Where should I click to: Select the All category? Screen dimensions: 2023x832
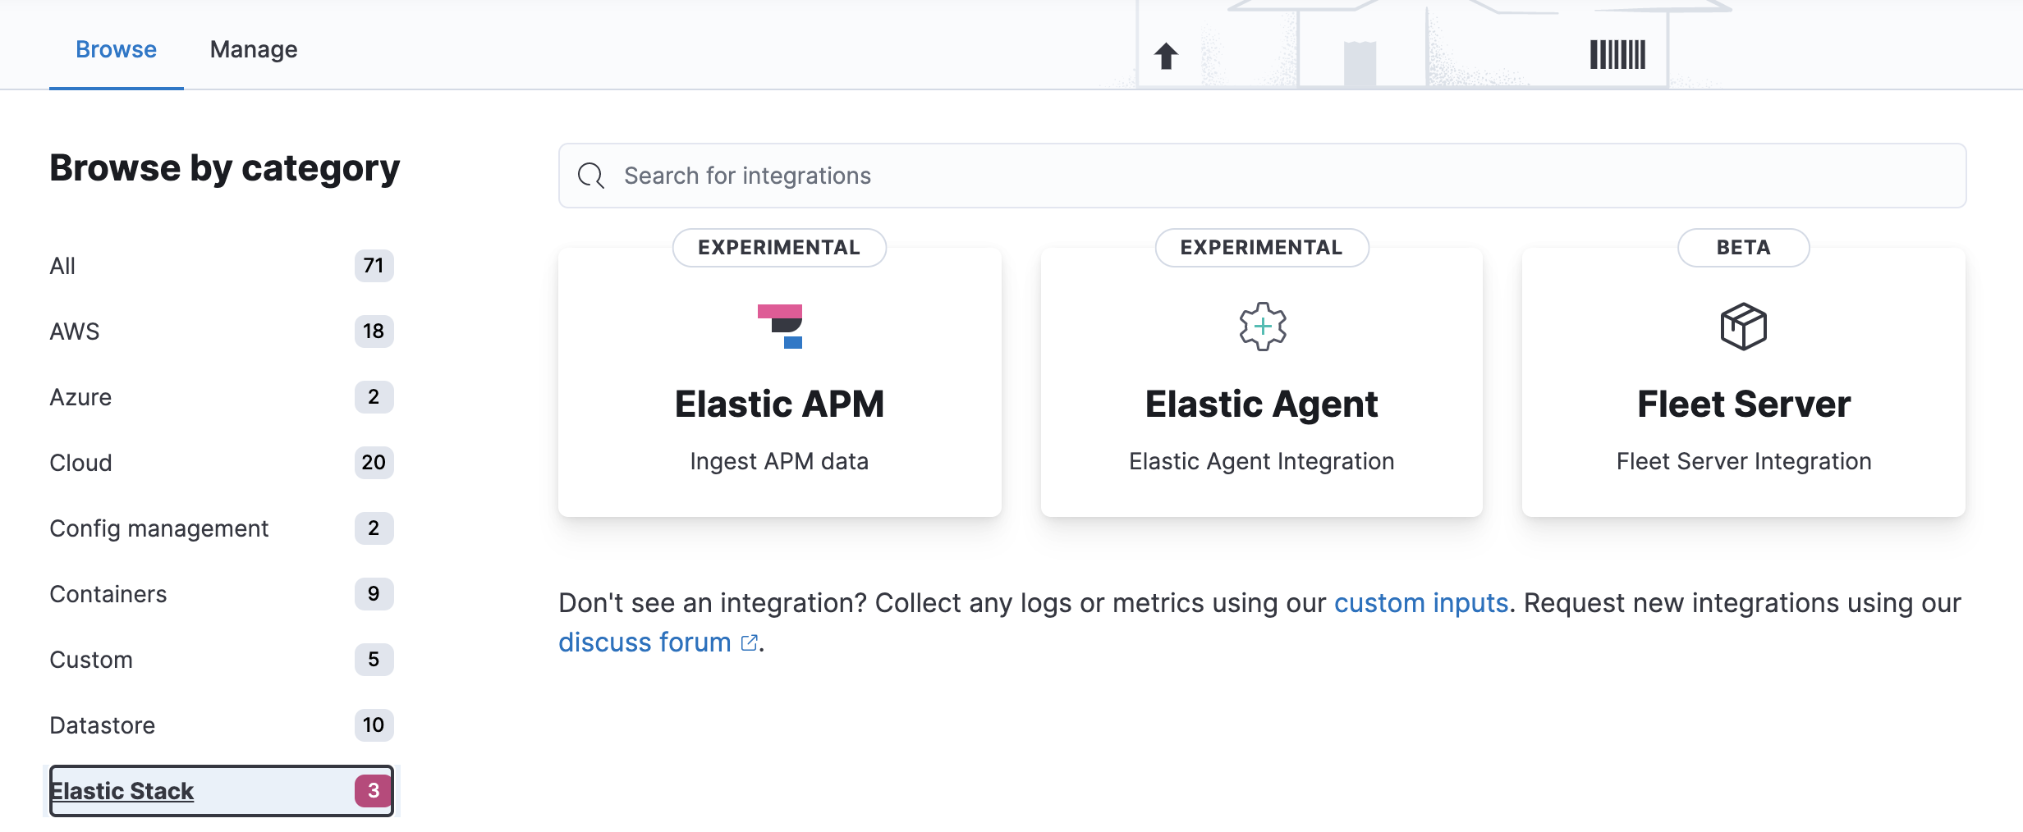point(222,266)
